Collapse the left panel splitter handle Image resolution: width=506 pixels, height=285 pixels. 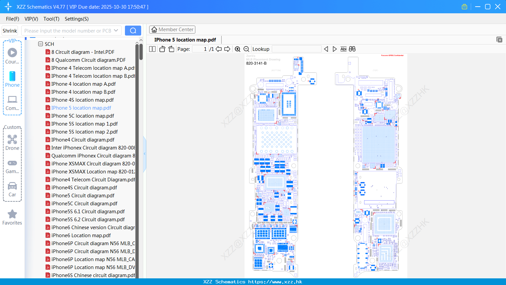coord(145,154)
